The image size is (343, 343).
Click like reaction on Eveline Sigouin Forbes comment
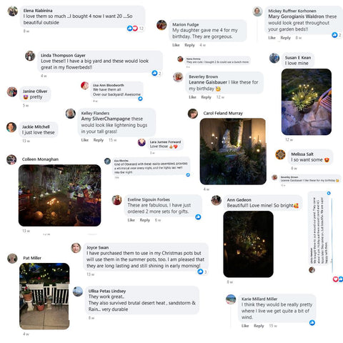(198, 217)
